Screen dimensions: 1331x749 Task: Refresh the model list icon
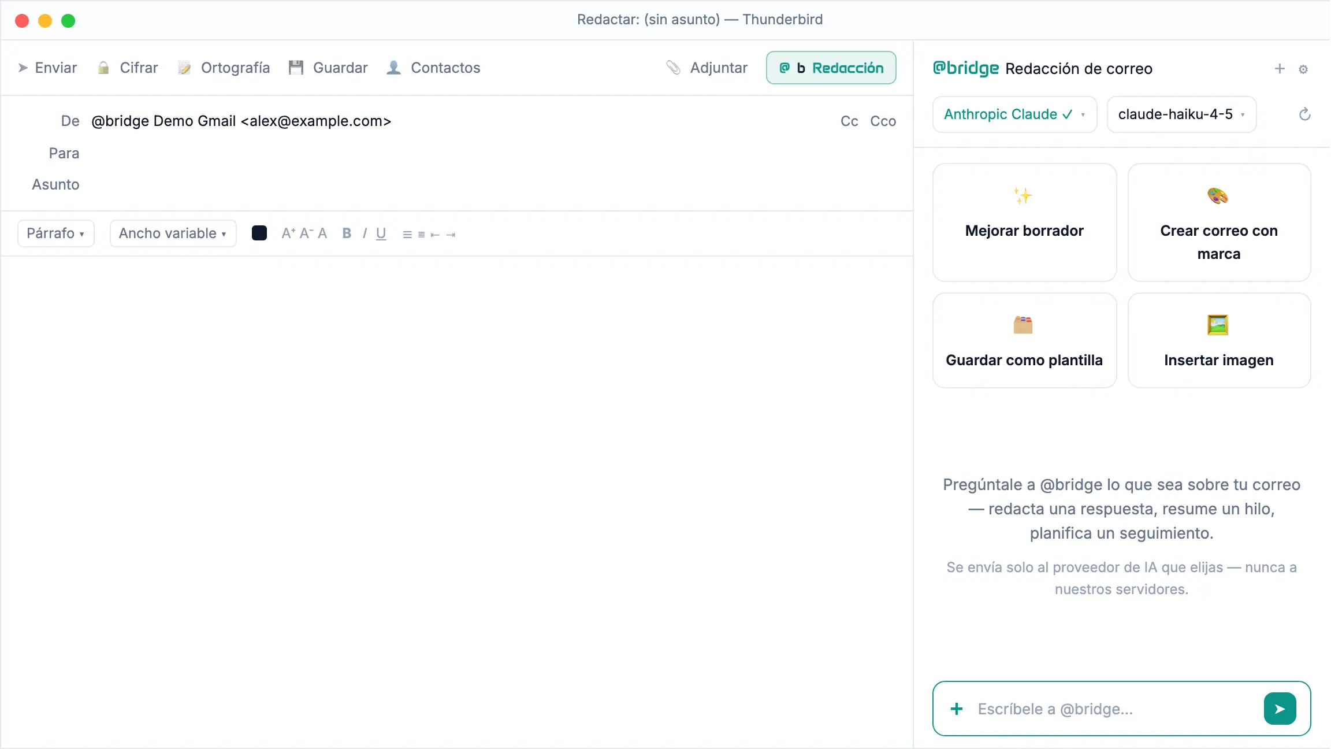pyautogui.click(x=1304, y=114)
